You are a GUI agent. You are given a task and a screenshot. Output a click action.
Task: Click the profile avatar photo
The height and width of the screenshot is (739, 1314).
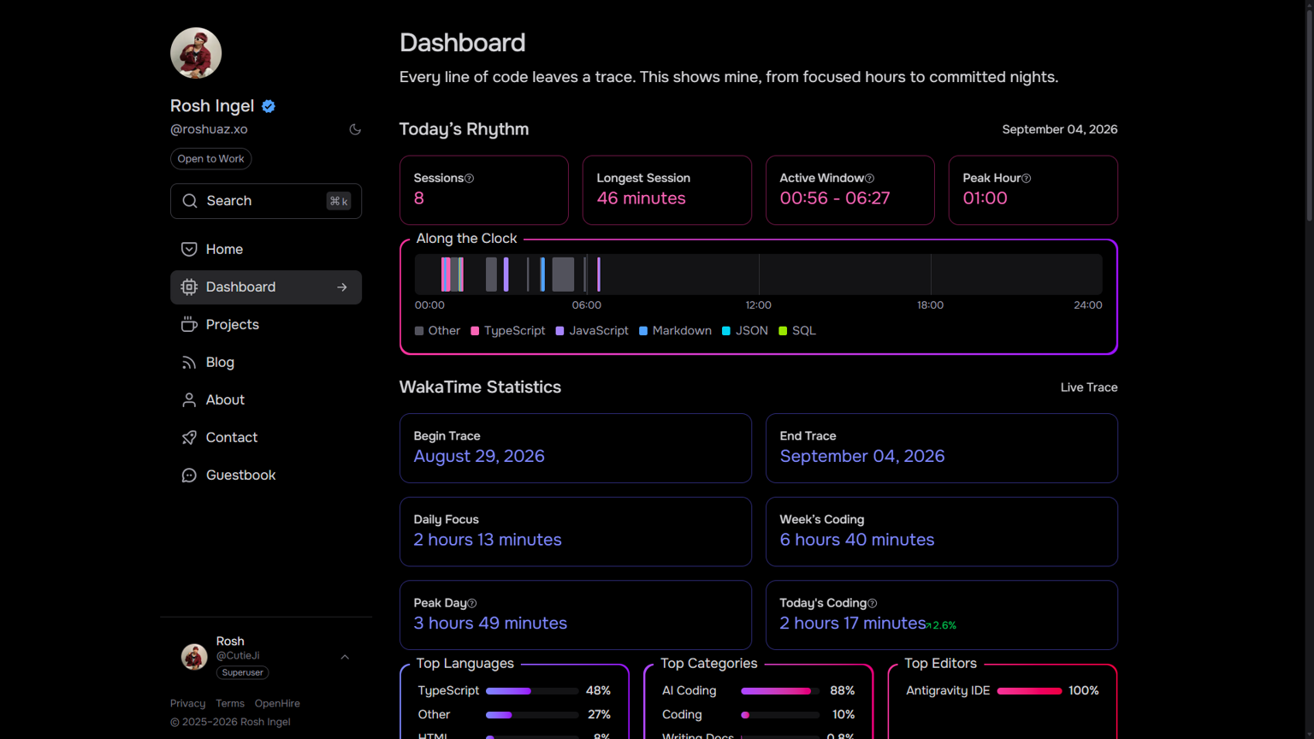pos(196,53)
